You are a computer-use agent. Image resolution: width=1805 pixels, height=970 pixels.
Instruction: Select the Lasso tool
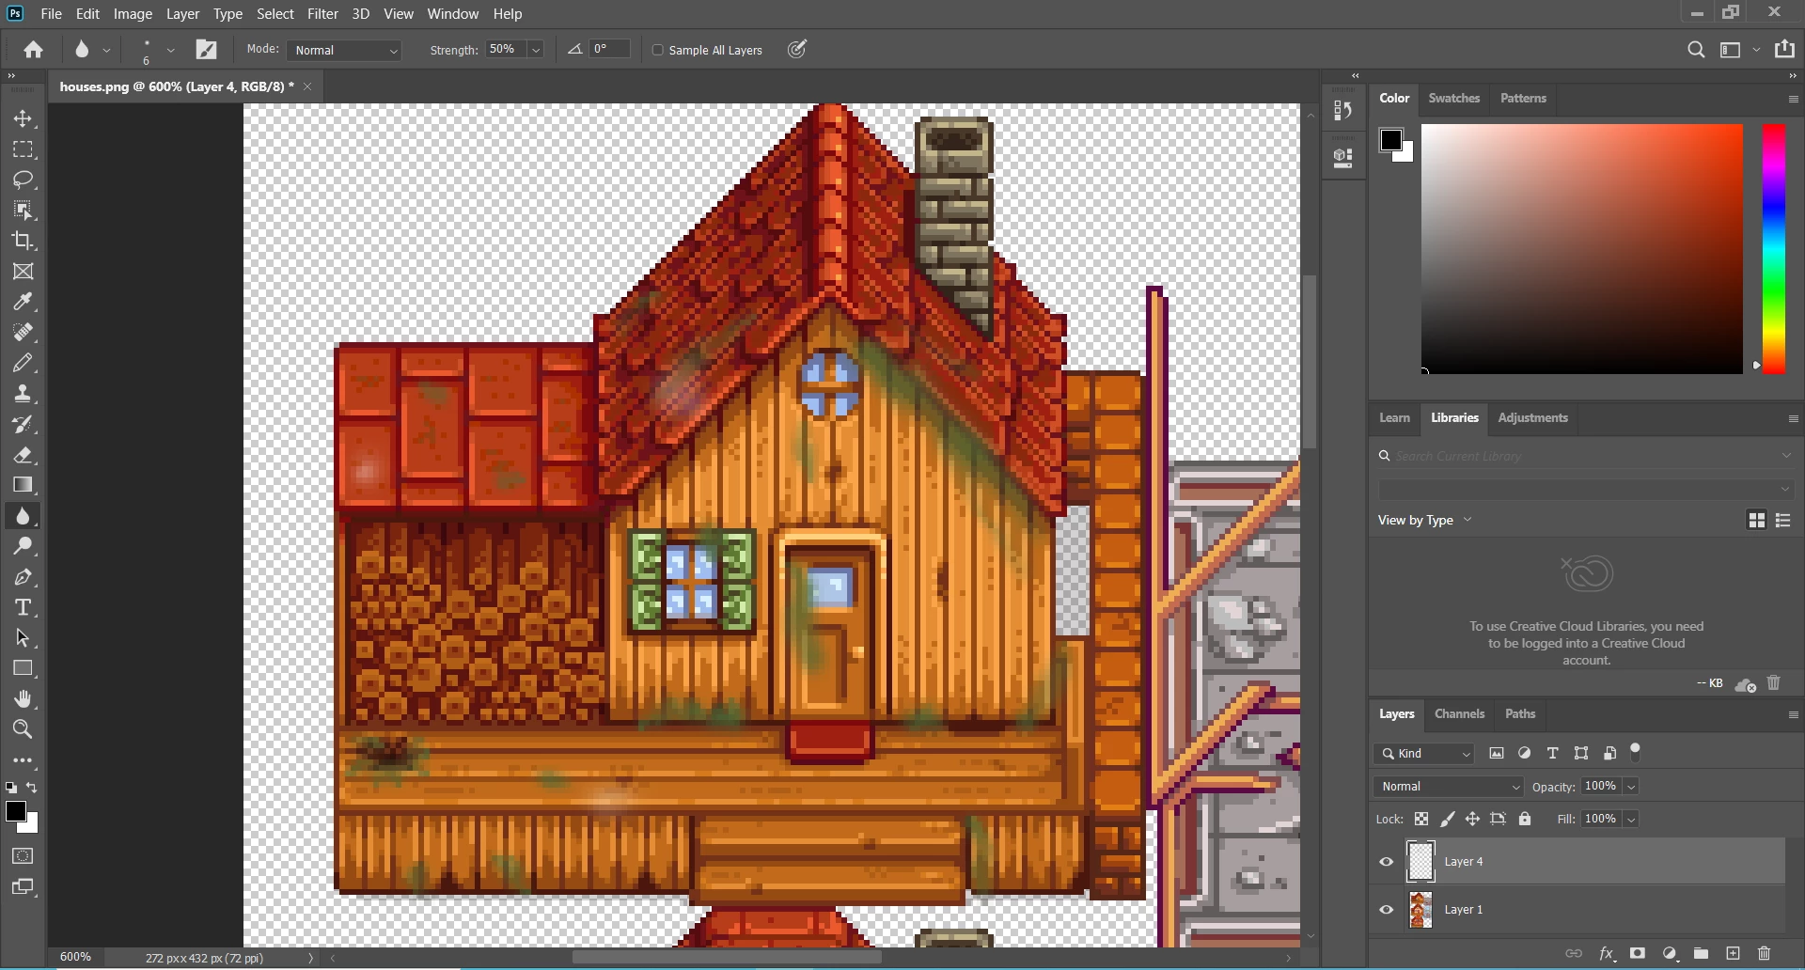click(x=24, y=180)
